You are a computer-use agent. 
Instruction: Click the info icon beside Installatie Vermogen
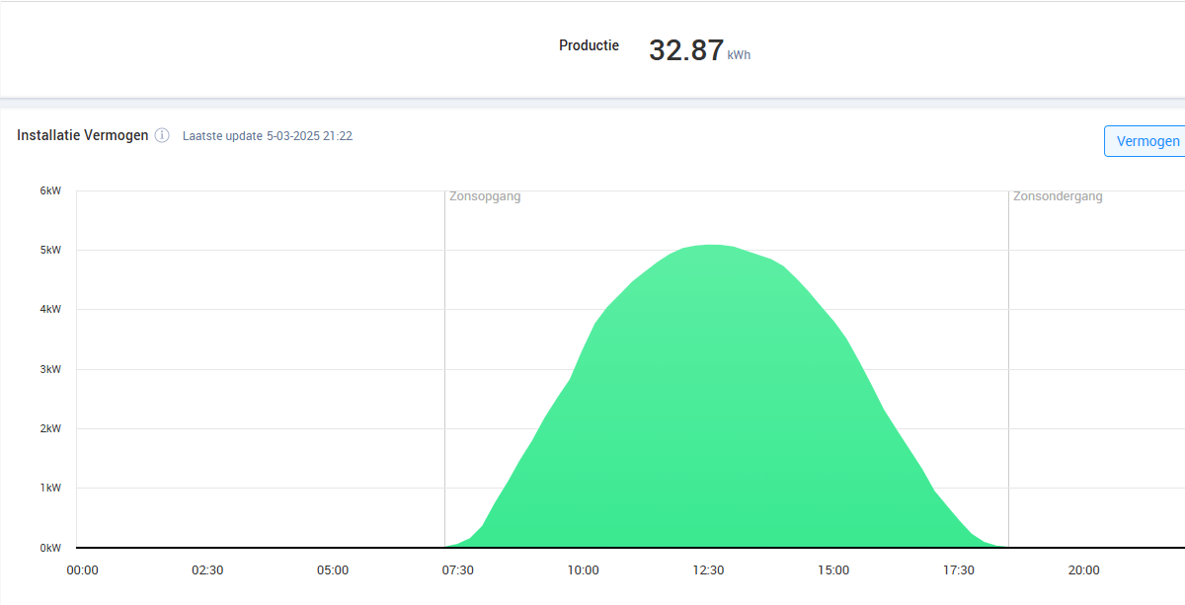click(x=162, y=136)
